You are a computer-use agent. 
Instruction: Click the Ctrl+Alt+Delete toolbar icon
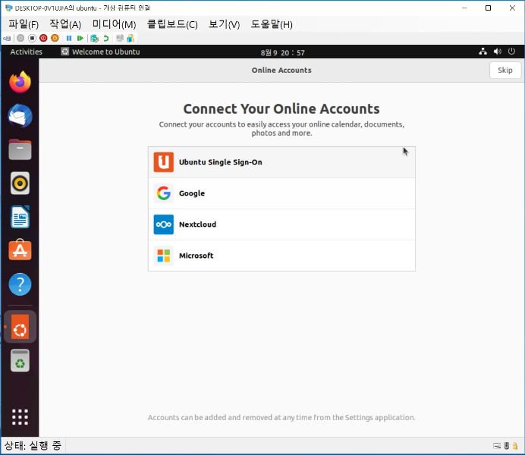(7, 38)
